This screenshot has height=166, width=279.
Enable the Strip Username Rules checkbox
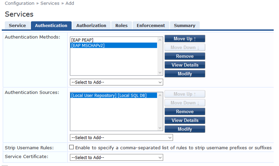tap(71, 148)
